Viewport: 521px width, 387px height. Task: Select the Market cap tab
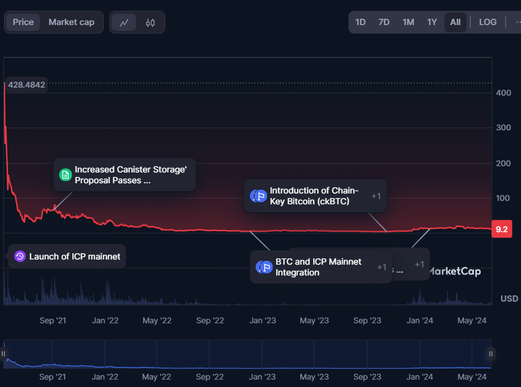(71, 22)
